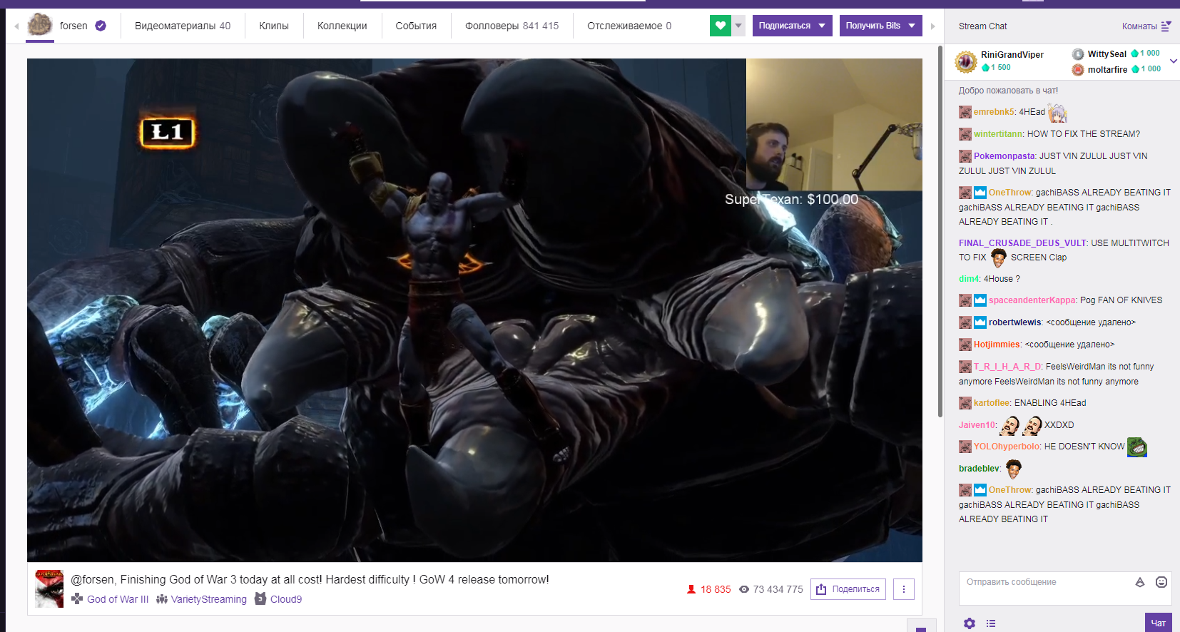Click the Добро пожаловать в чат! message
The height and width of the screenshot is (632, 1180).
[x=1008, y=91]
